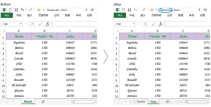Add a new sheet in Report.xlsx window
The image size is (211, 107).
click(167, 102)
